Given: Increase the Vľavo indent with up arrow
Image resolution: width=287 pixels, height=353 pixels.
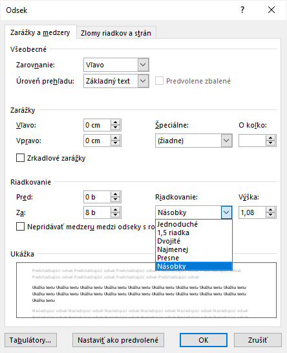Looking at the screenshot, I should (x=115, y=122).
